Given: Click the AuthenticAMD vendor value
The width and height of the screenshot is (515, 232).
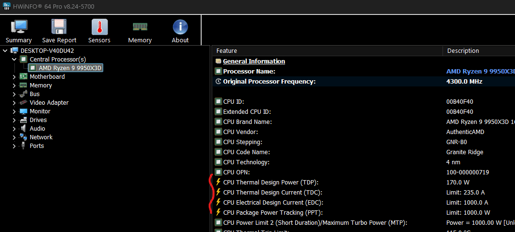Looking at the screenshot, I should (x=465, y=132).
